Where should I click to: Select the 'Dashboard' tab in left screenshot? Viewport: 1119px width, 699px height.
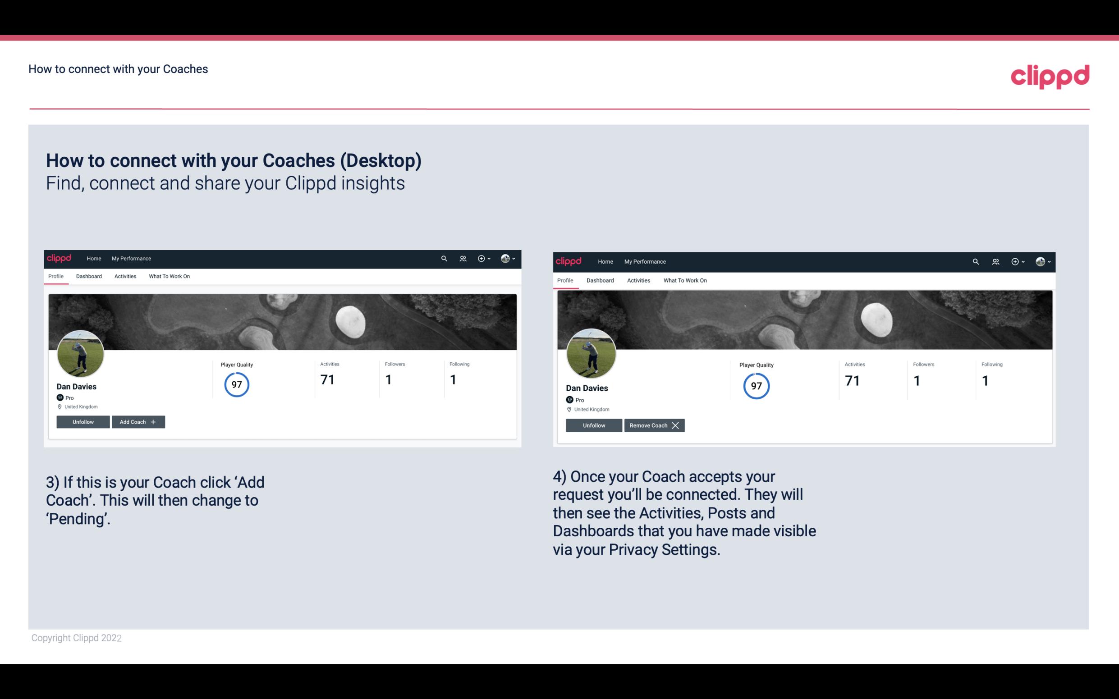point(89,276)
